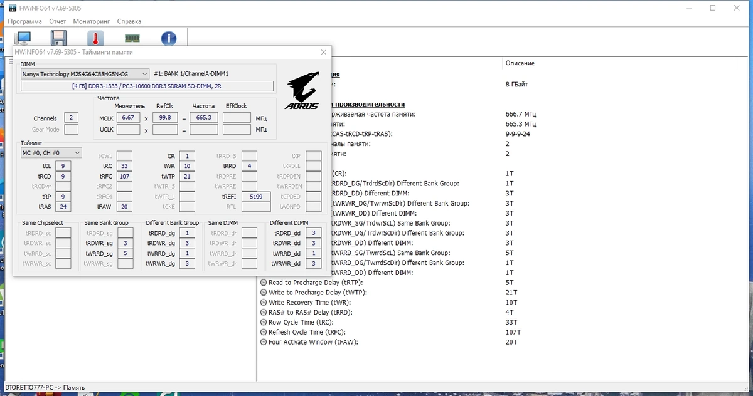Open the Nanya Technology DIMM dropdown
Viewport: 753px width, 396px height.
(x=85, y=73)
